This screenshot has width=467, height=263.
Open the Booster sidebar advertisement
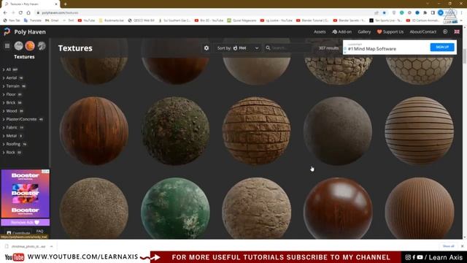point(26,194)
